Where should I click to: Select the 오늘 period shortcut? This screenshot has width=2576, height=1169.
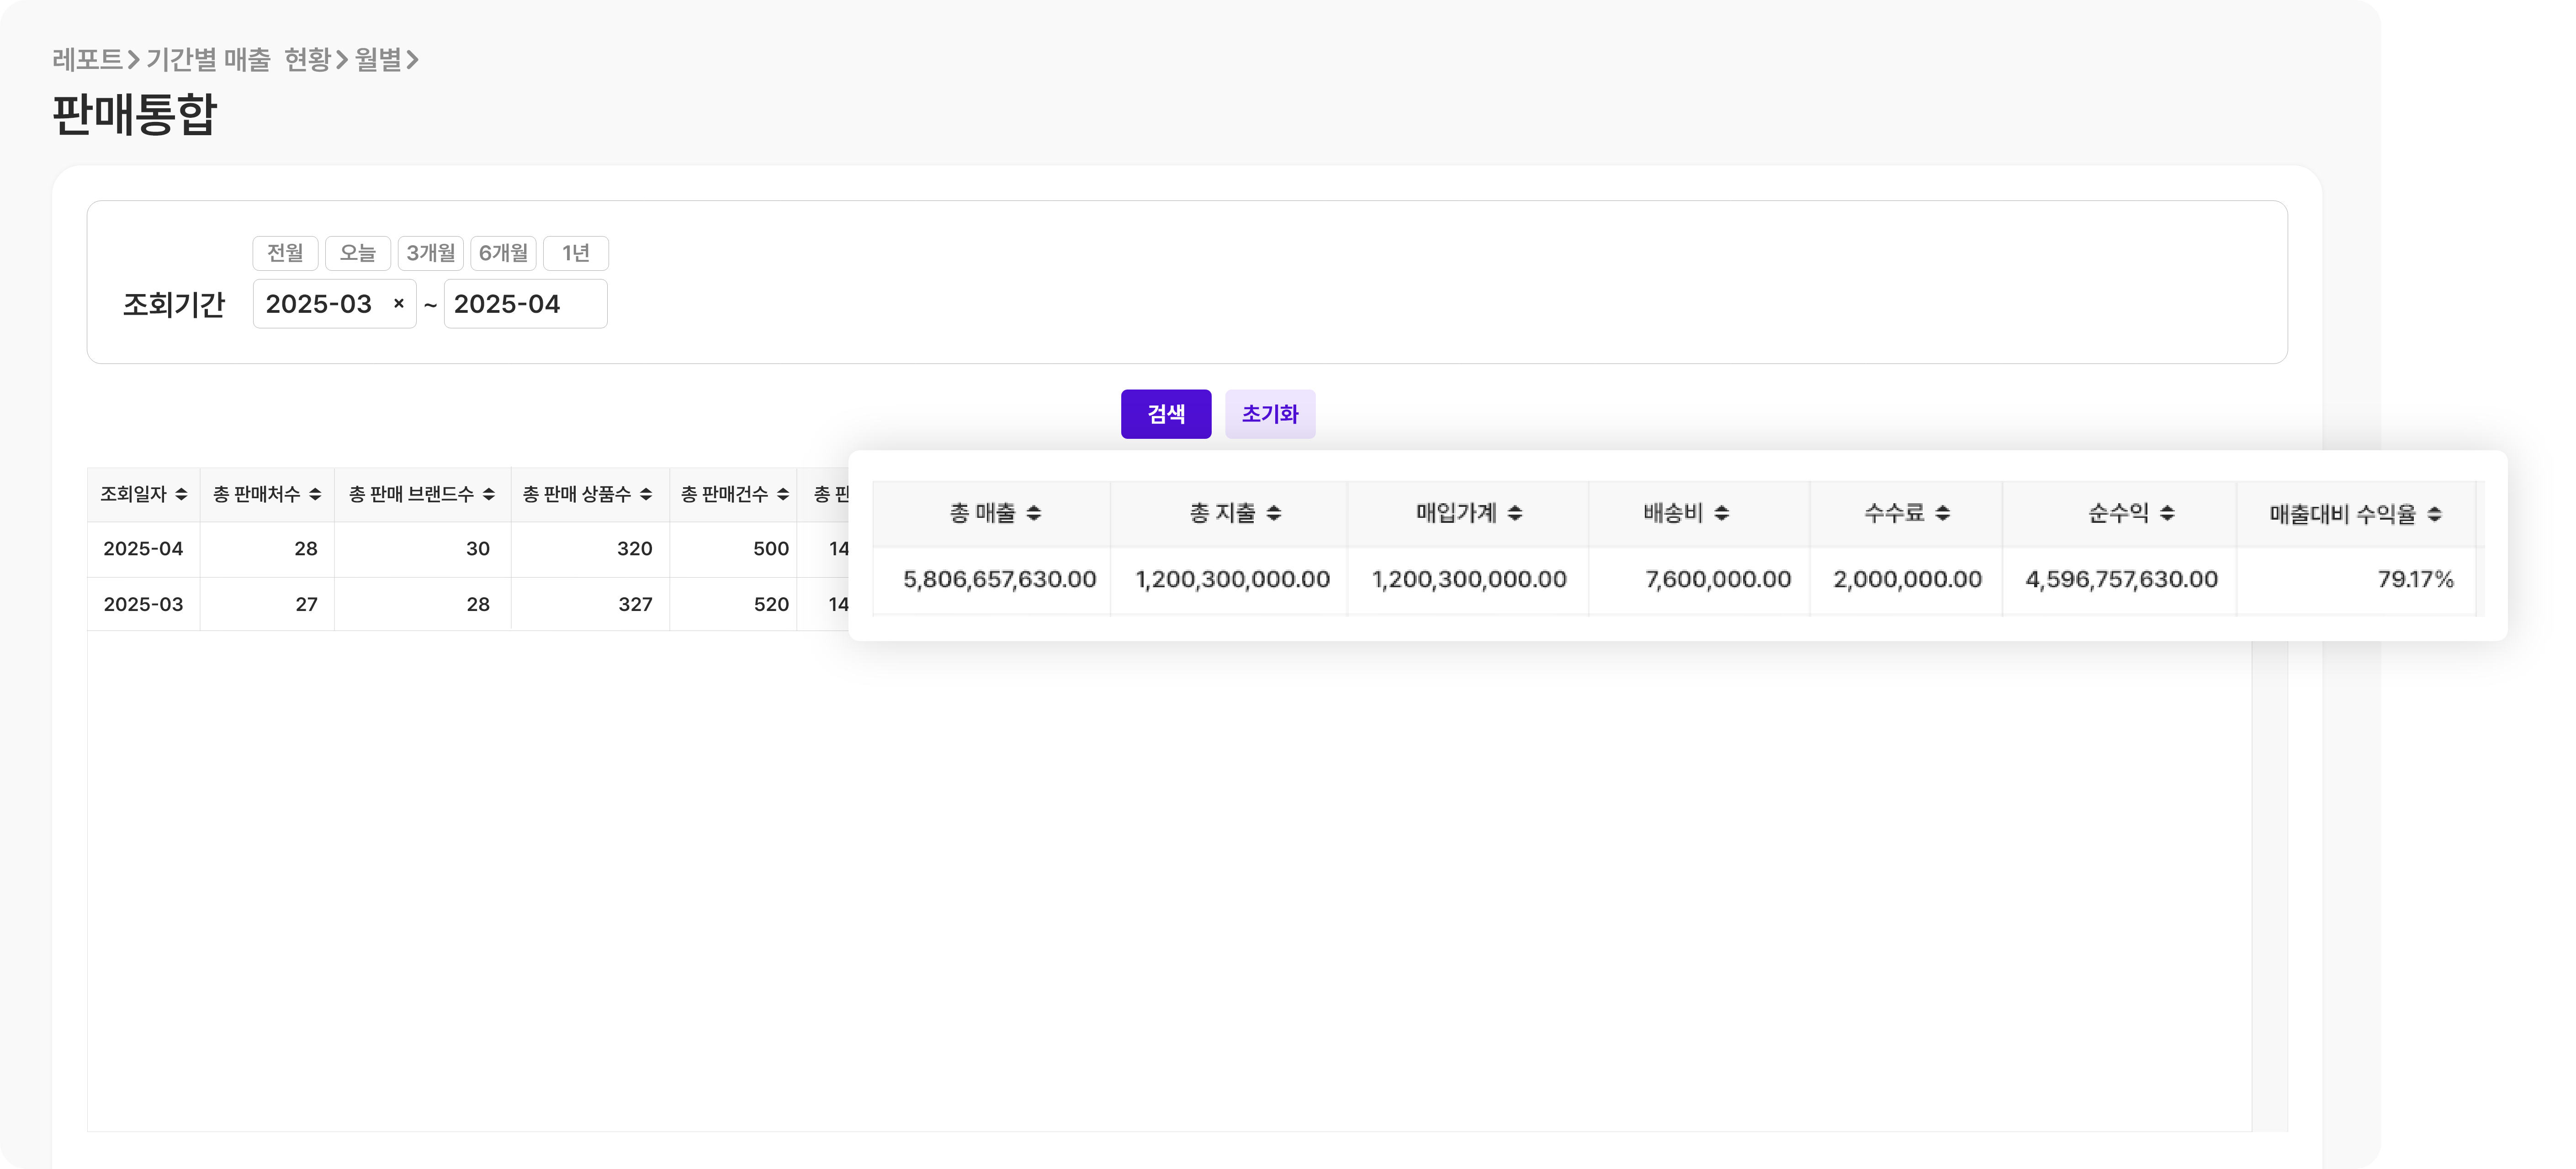point(358,253)
